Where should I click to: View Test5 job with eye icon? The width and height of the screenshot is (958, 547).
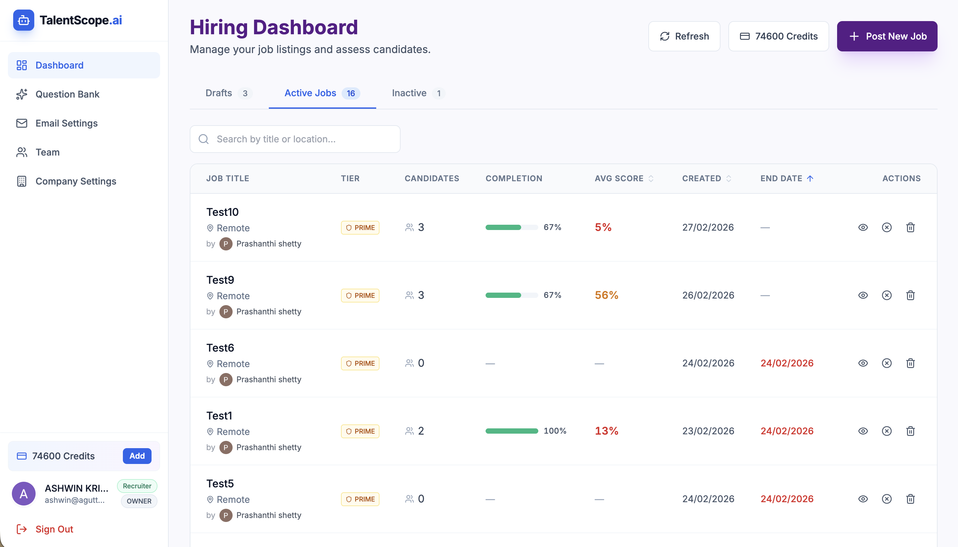tap(862, 499)
